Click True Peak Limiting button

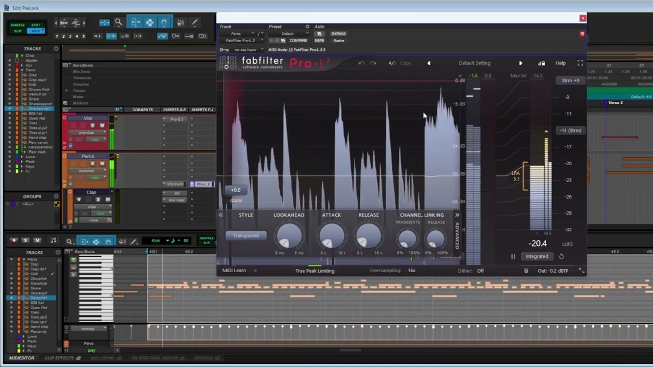(x=315, y=271)
